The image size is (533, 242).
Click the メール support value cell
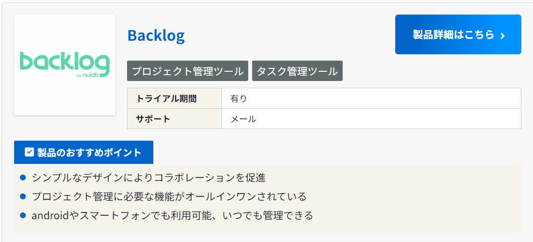tap(371, 119)
